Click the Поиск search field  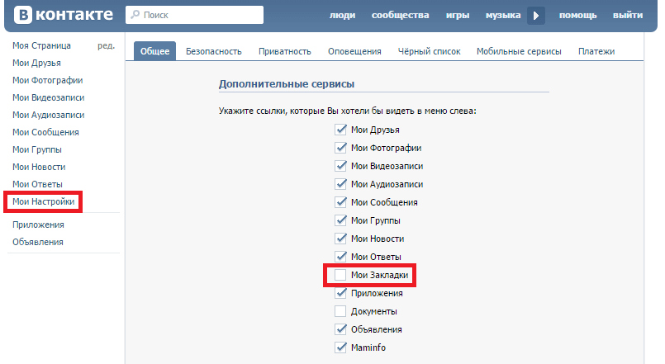[x=194, y=15]
